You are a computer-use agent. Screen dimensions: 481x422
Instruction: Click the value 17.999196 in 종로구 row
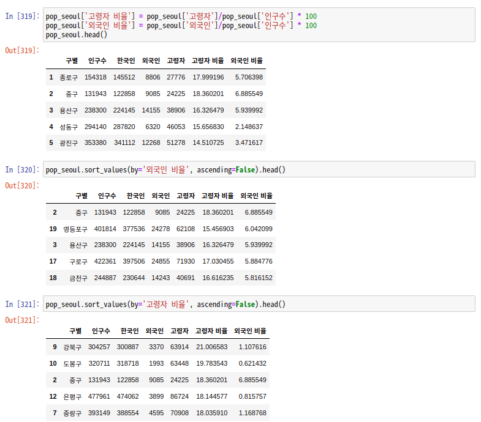click(208, 77)
